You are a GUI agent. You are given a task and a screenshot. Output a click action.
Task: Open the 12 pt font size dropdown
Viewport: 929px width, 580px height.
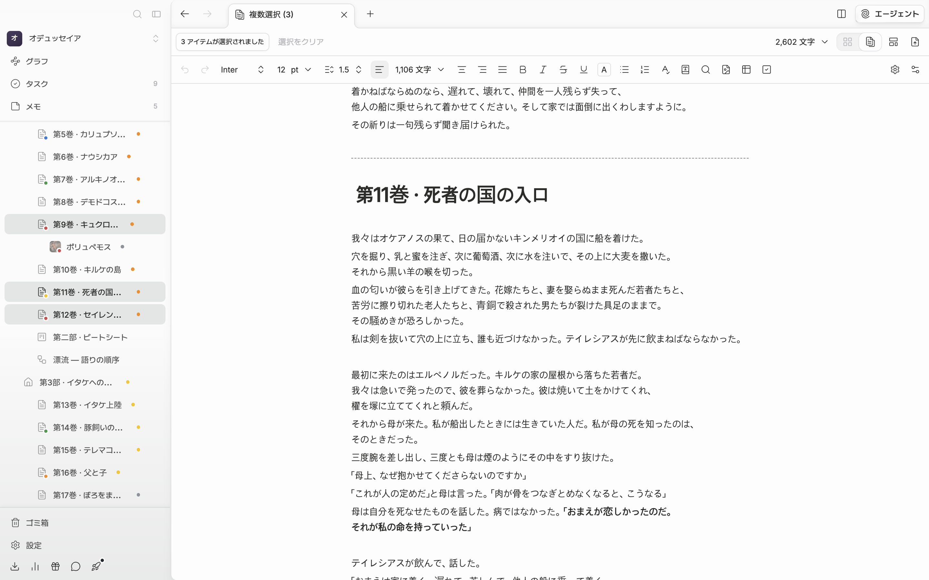[x=294, y=69]
